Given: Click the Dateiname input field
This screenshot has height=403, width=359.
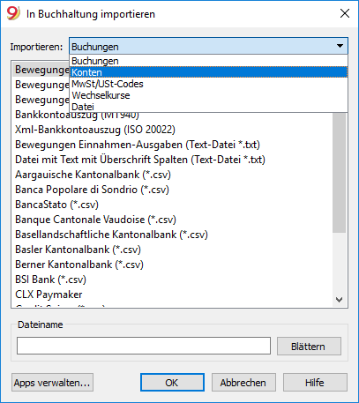Looking at the screenshot, I should click(144, 346).
